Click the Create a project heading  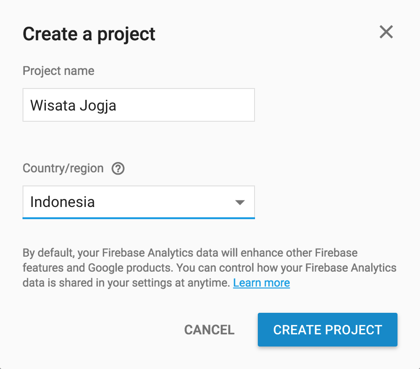point(89,34)
